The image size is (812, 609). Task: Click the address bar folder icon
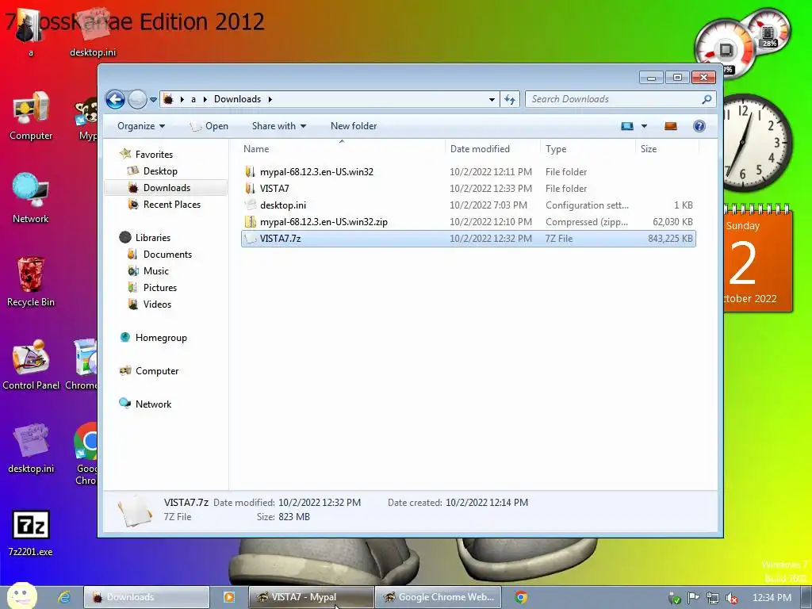point(168,99)
